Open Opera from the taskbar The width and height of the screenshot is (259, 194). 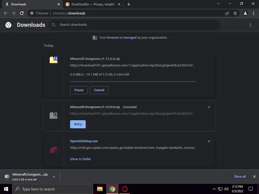click(124, 189)
